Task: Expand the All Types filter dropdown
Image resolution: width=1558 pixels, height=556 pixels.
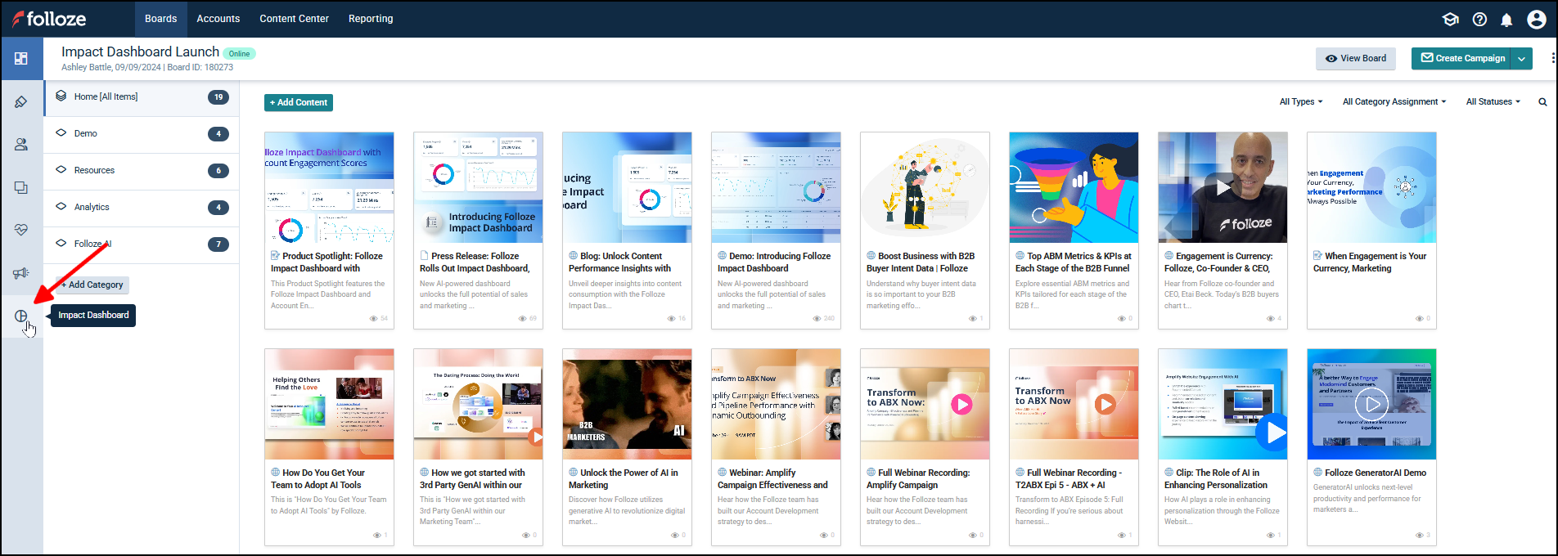Action: (1300, 102)
